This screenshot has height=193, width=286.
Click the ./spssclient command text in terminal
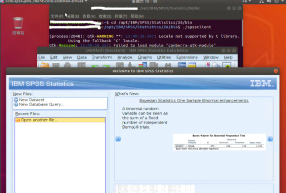[197, 27]
